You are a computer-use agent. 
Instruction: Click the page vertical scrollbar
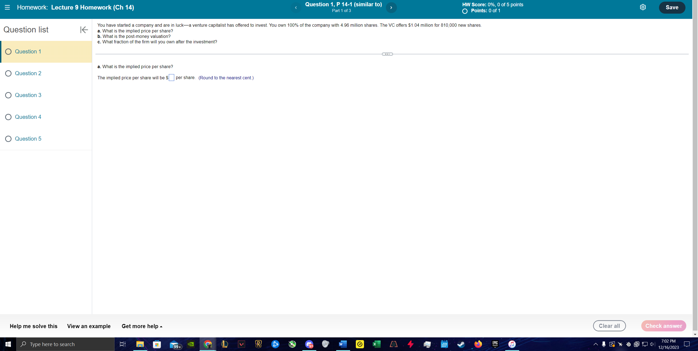[695, 164]
